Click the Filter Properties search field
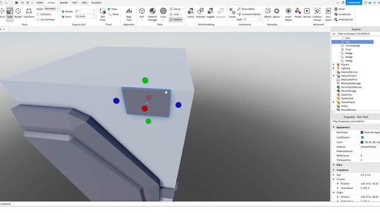 [356, 121]
